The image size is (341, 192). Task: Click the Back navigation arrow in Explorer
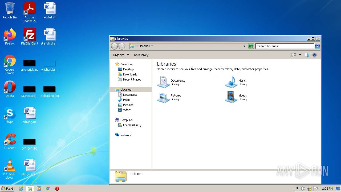click(x=114, y=46)
